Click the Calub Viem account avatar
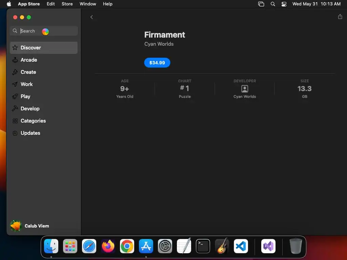This screenshot has height=260, width=347. (16, 226)
